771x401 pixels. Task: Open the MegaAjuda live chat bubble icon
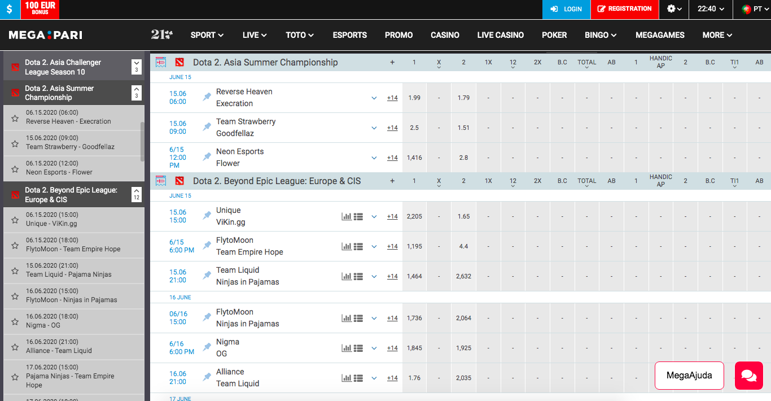[x=749, y=376]
